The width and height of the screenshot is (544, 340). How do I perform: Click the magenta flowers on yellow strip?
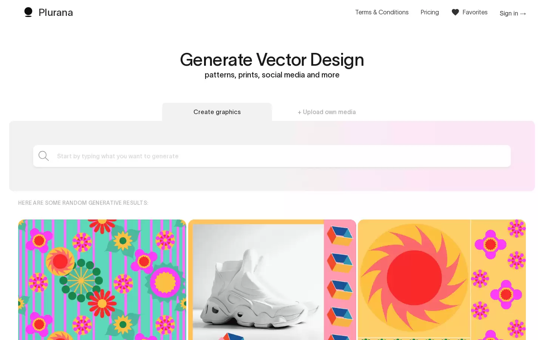pos(498,280)
